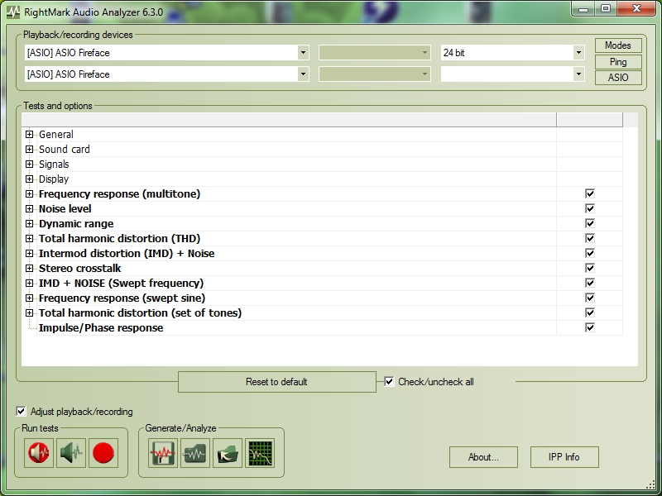
Task: Open the playback device dropdown (first ASIO Fireface)
Action: pos(303,53)
